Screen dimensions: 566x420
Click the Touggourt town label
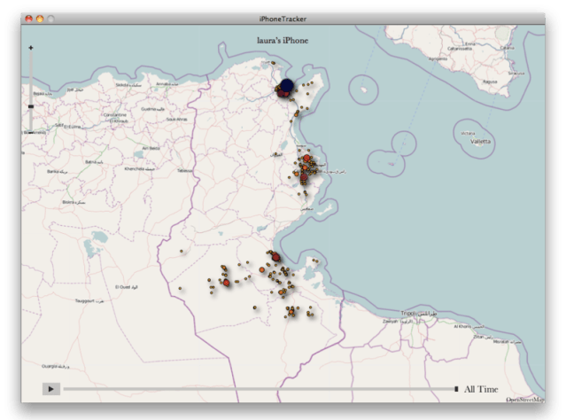pyautogui.click(x=85, y=301)
